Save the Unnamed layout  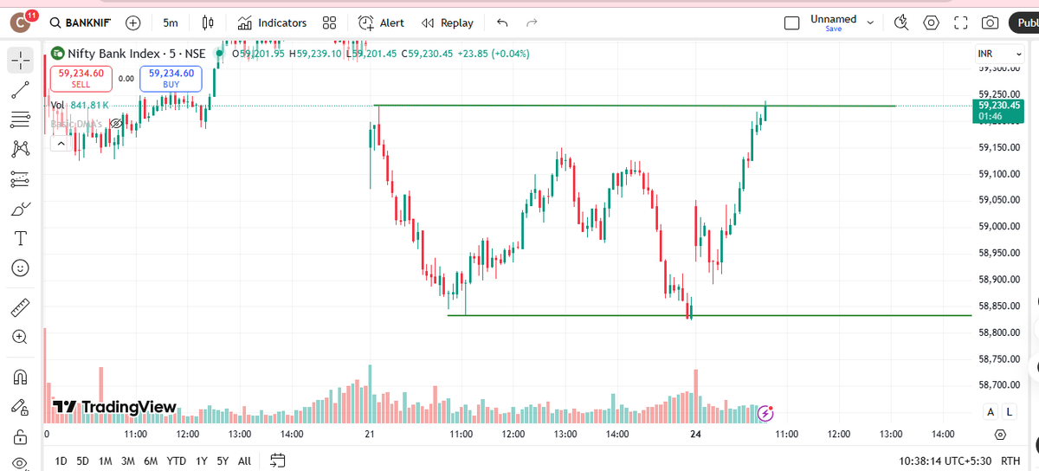click(833, 29)
